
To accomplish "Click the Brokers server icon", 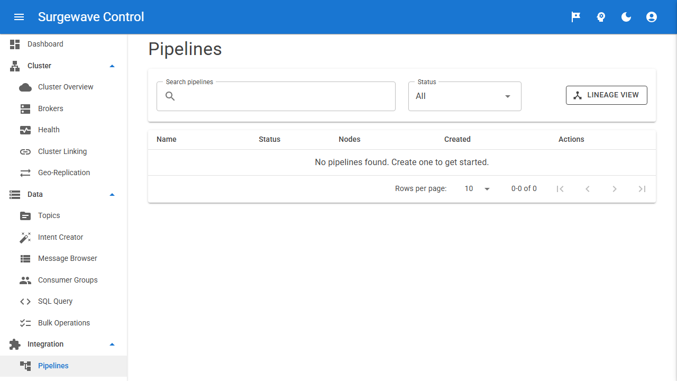I will 25,109.
